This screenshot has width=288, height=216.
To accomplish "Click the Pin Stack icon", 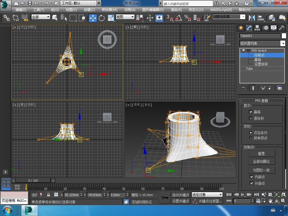I will click(x=243, y=88).
